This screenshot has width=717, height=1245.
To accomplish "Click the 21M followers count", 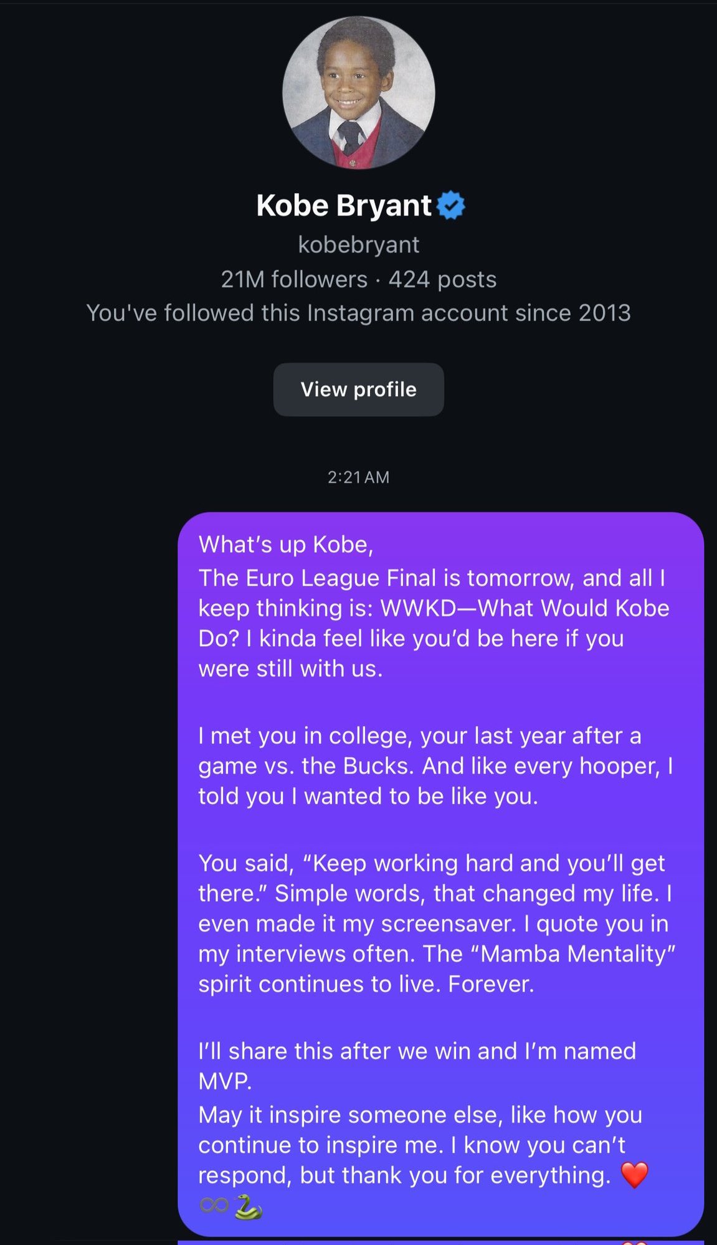I will click(x=294, y=279).
